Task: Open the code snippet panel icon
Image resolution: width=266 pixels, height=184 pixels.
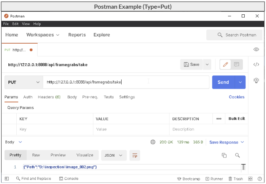Action: pyautogui.click(x=256, y=64)
